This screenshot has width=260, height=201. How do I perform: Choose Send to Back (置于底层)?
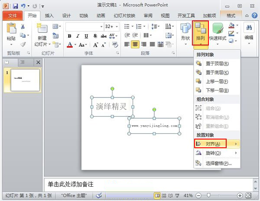pos(217,72)
